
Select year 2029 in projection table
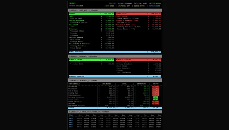click(x=71, y=127)
